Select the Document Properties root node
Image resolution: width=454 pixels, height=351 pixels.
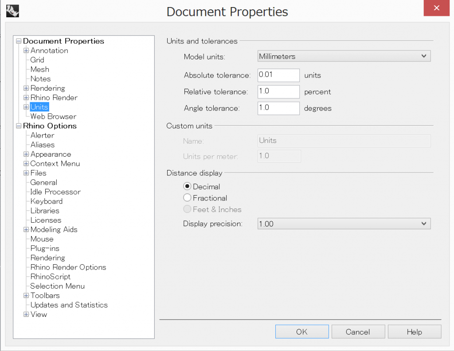(63, 41)
